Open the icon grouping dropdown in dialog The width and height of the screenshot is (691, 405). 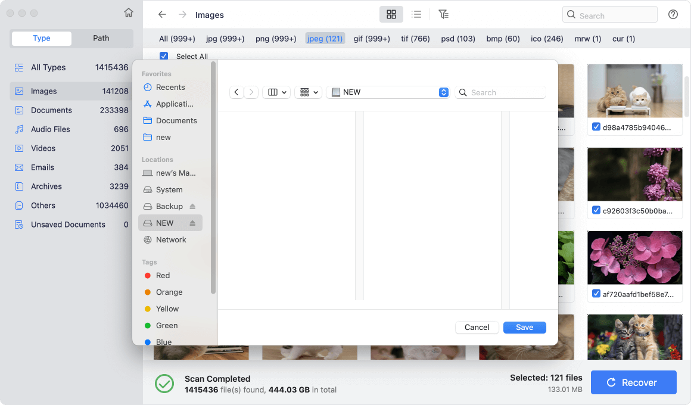point(308,92)
